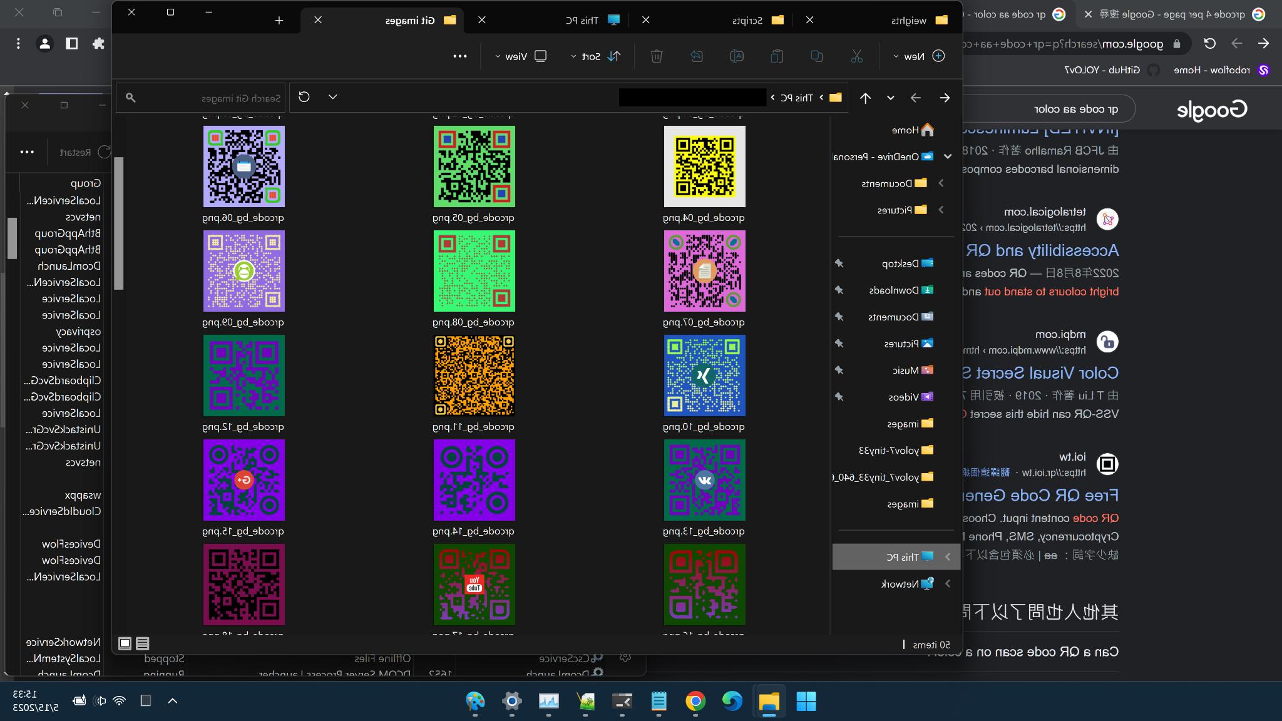Click the Copy icon in Explorer toolbar
This screenshot has height=721, width=1282.
817,56
